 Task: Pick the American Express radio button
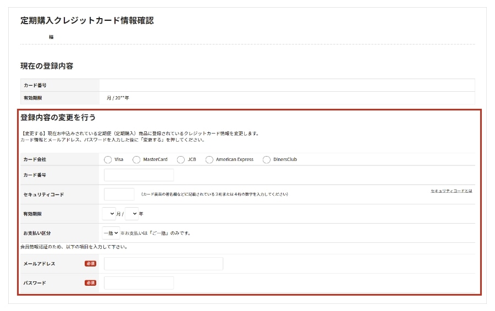[209, 159]
